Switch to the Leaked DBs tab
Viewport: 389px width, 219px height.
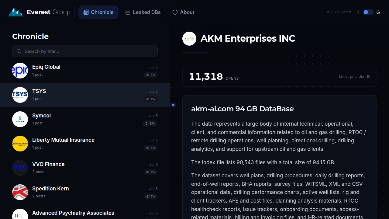[x=143, y=12]
